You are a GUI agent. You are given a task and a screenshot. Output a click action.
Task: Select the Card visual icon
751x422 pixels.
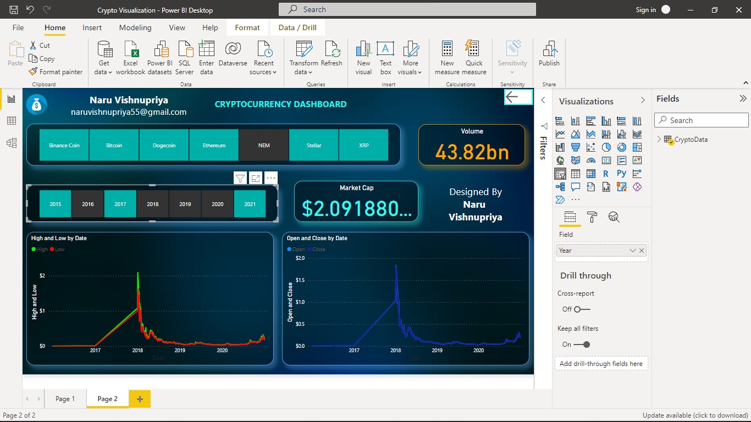[606, 160]
